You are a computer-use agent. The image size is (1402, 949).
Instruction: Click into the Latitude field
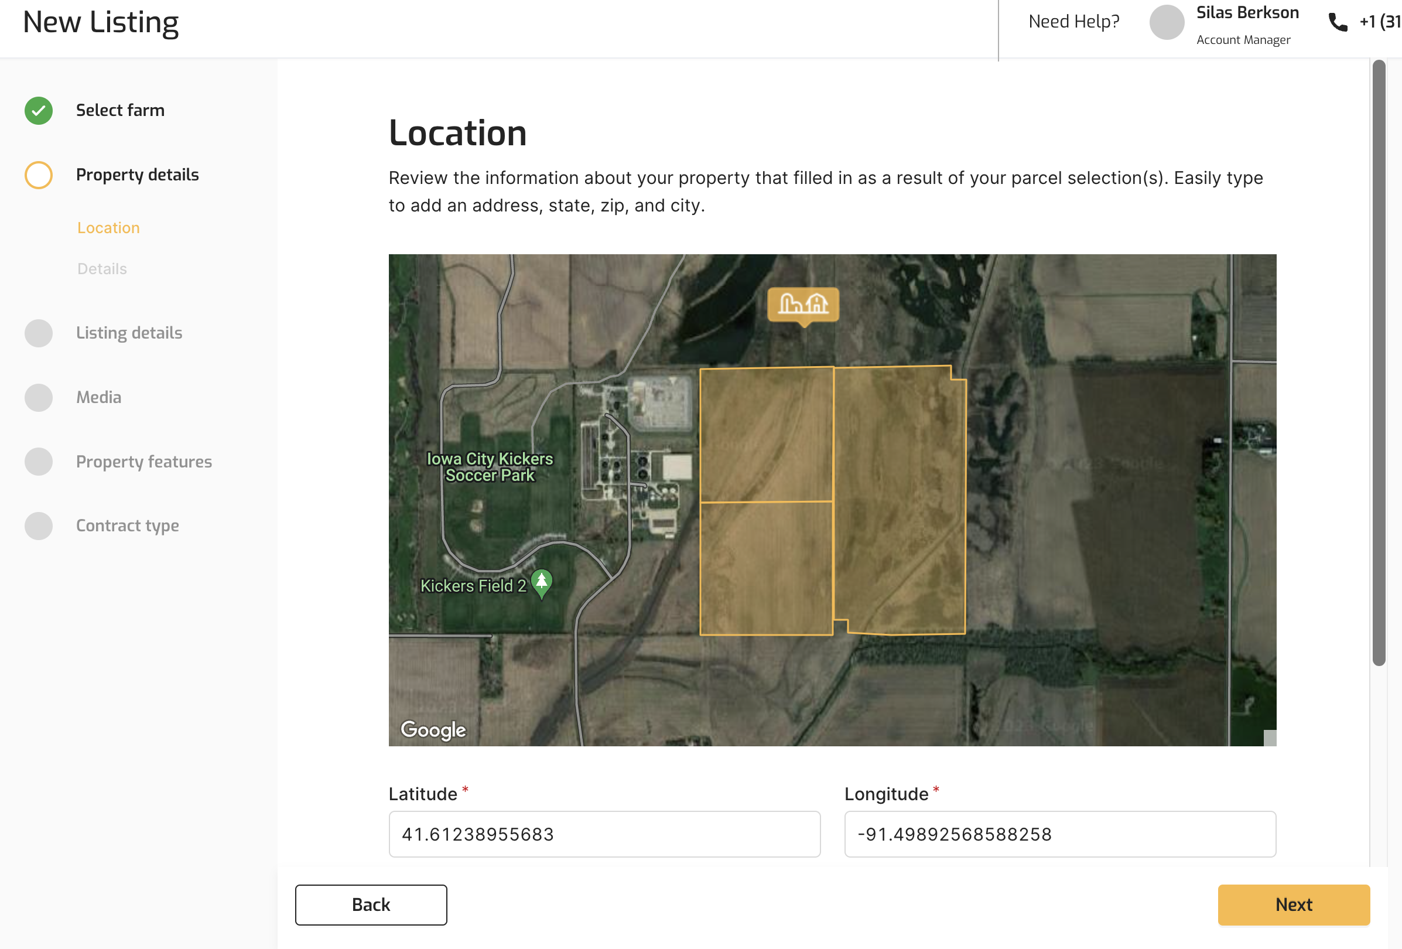pyautogui.click(x=604, y=834)
